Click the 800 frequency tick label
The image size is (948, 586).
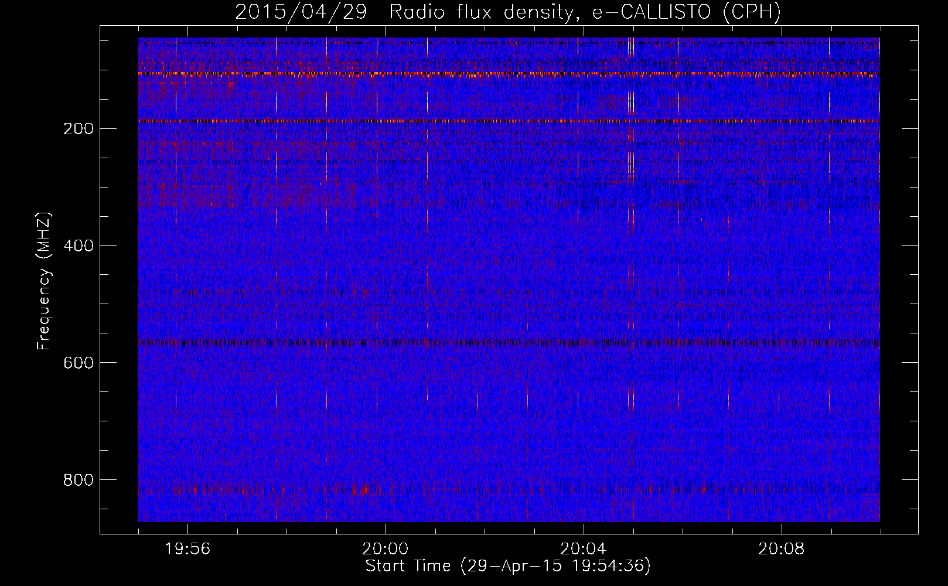pos(78,480)
